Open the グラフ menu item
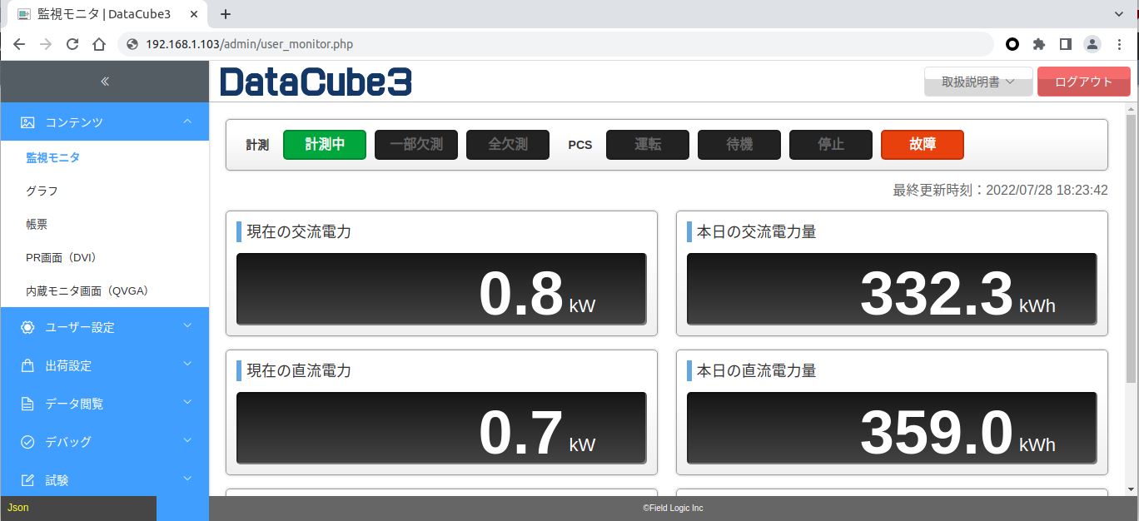 pyautogui.click(x=42, y=191)
